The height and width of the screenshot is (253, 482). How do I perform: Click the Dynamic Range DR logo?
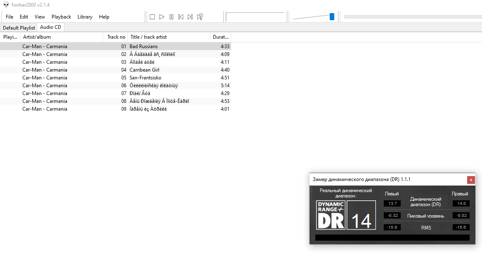(331, 215)
